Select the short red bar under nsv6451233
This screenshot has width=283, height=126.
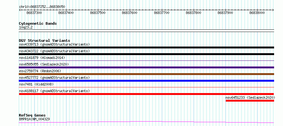tap(250, 101)
